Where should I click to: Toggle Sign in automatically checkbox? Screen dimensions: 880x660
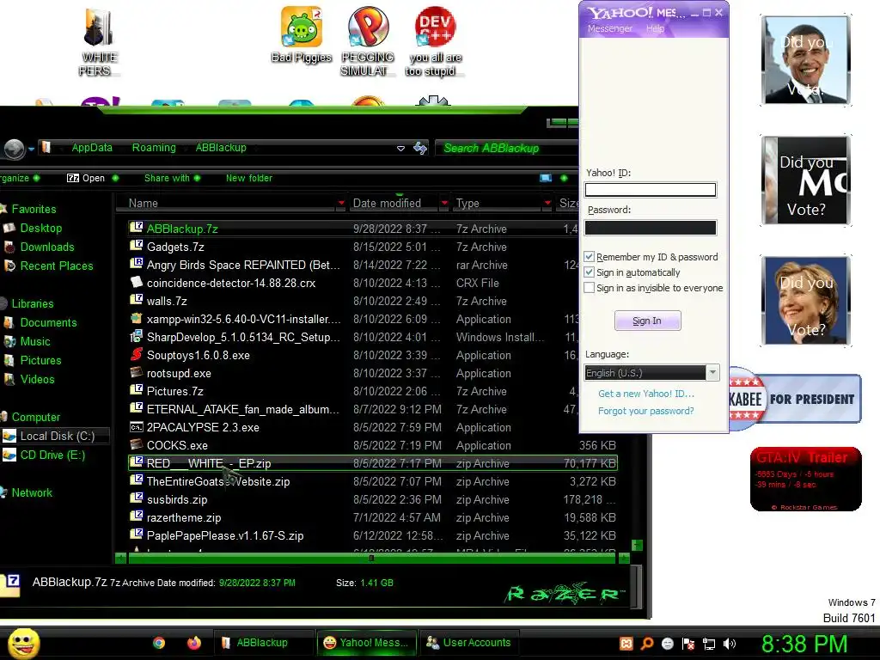pyautogui.click(x=589, y=272)
